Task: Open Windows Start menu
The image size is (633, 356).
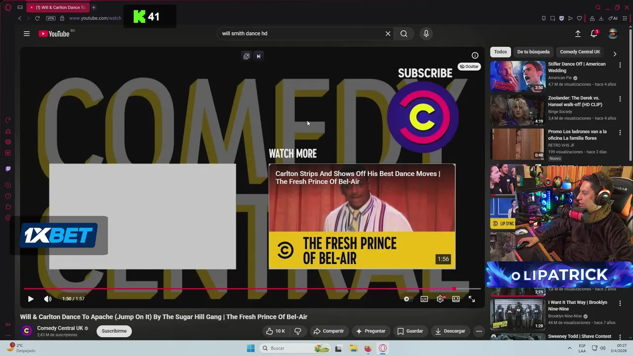Action: pyautogui.click(x=251, y=348)
